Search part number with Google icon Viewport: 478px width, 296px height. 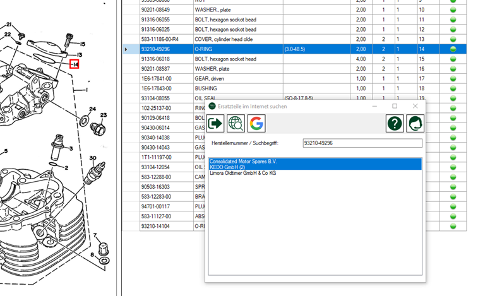[256, 124]
